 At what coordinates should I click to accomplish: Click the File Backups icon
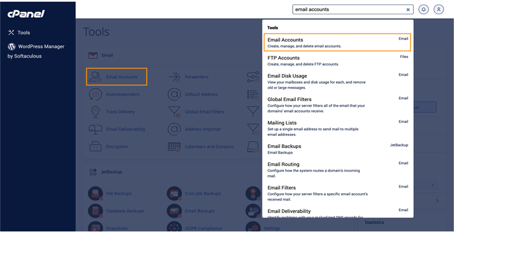pos(95,194)
